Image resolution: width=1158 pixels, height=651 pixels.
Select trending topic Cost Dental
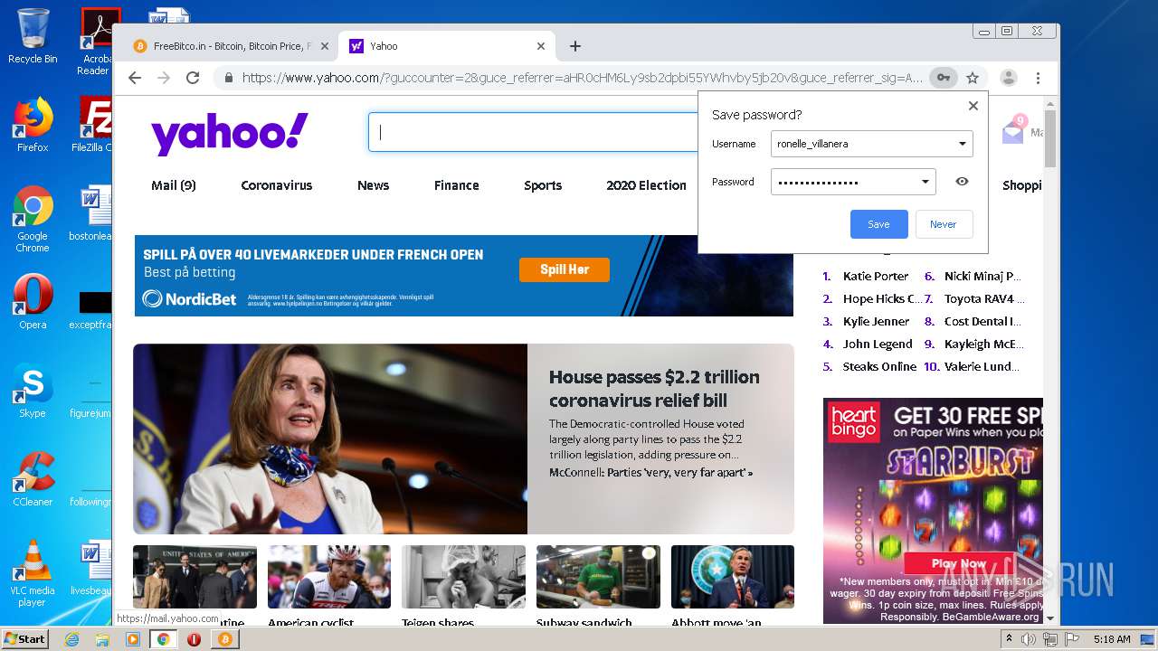pyautogui.click(x=982, y=322)
